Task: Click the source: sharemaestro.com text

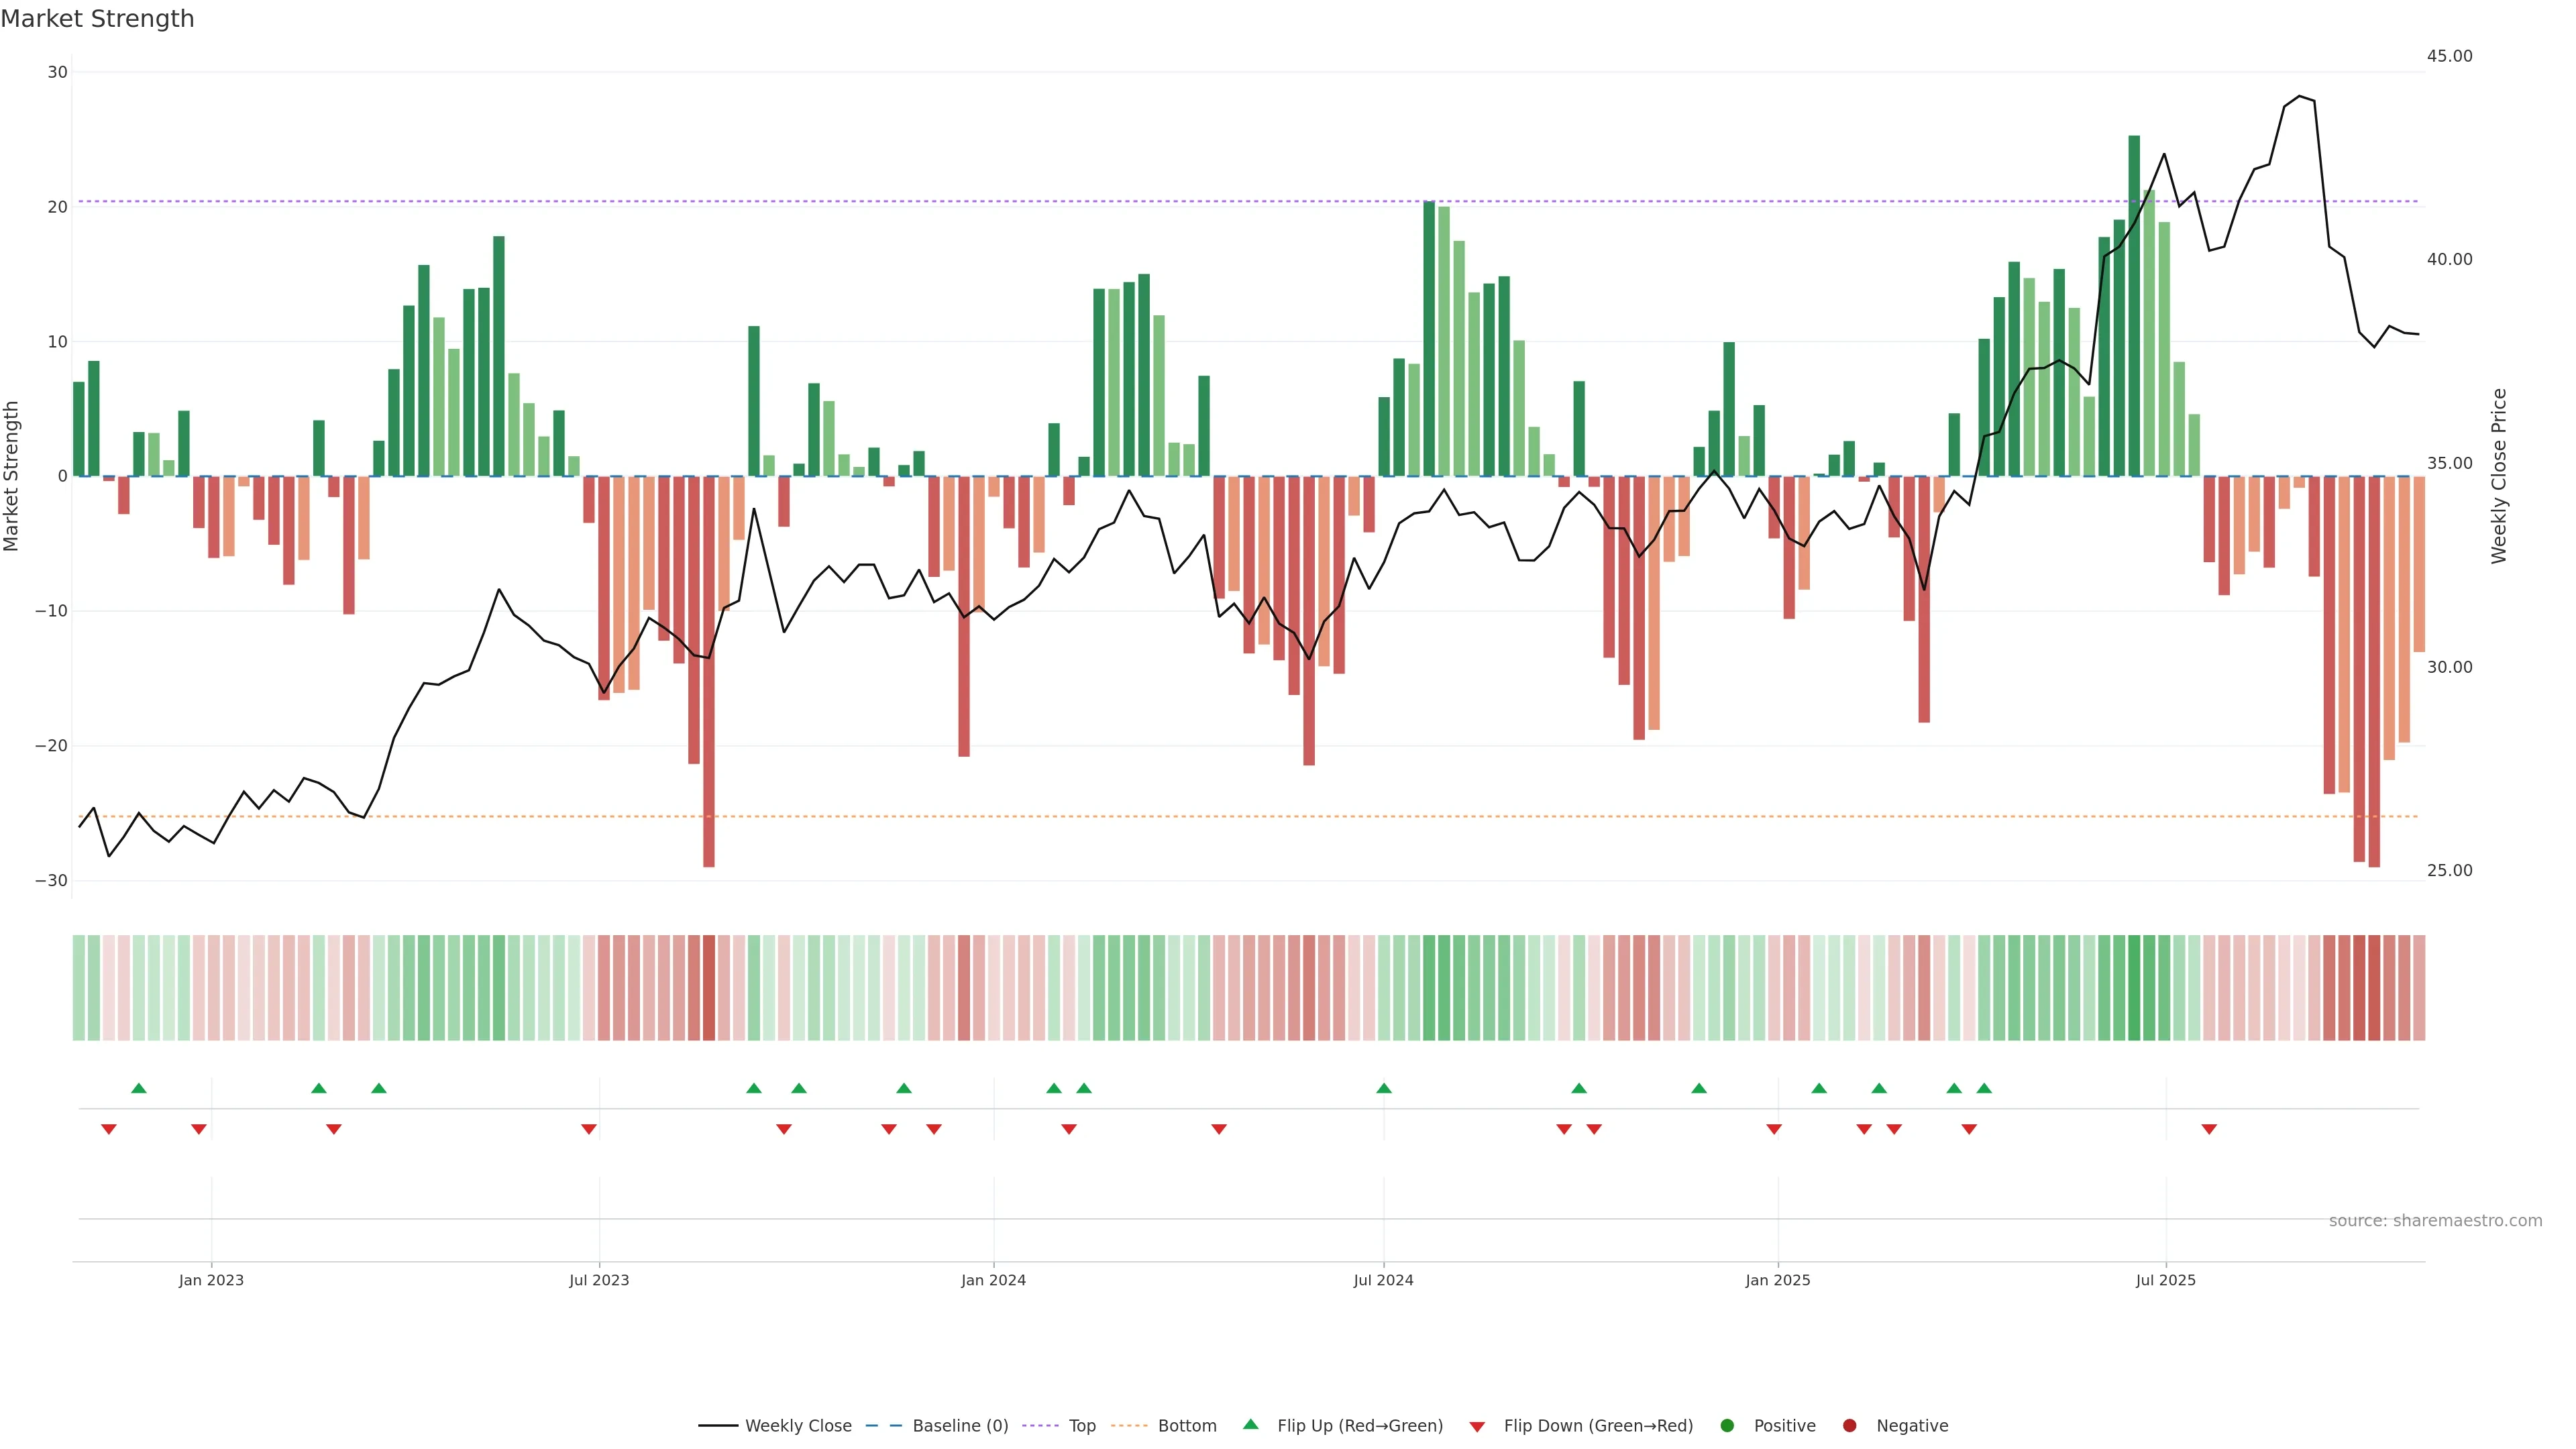Action: tap(2435, 1220)
